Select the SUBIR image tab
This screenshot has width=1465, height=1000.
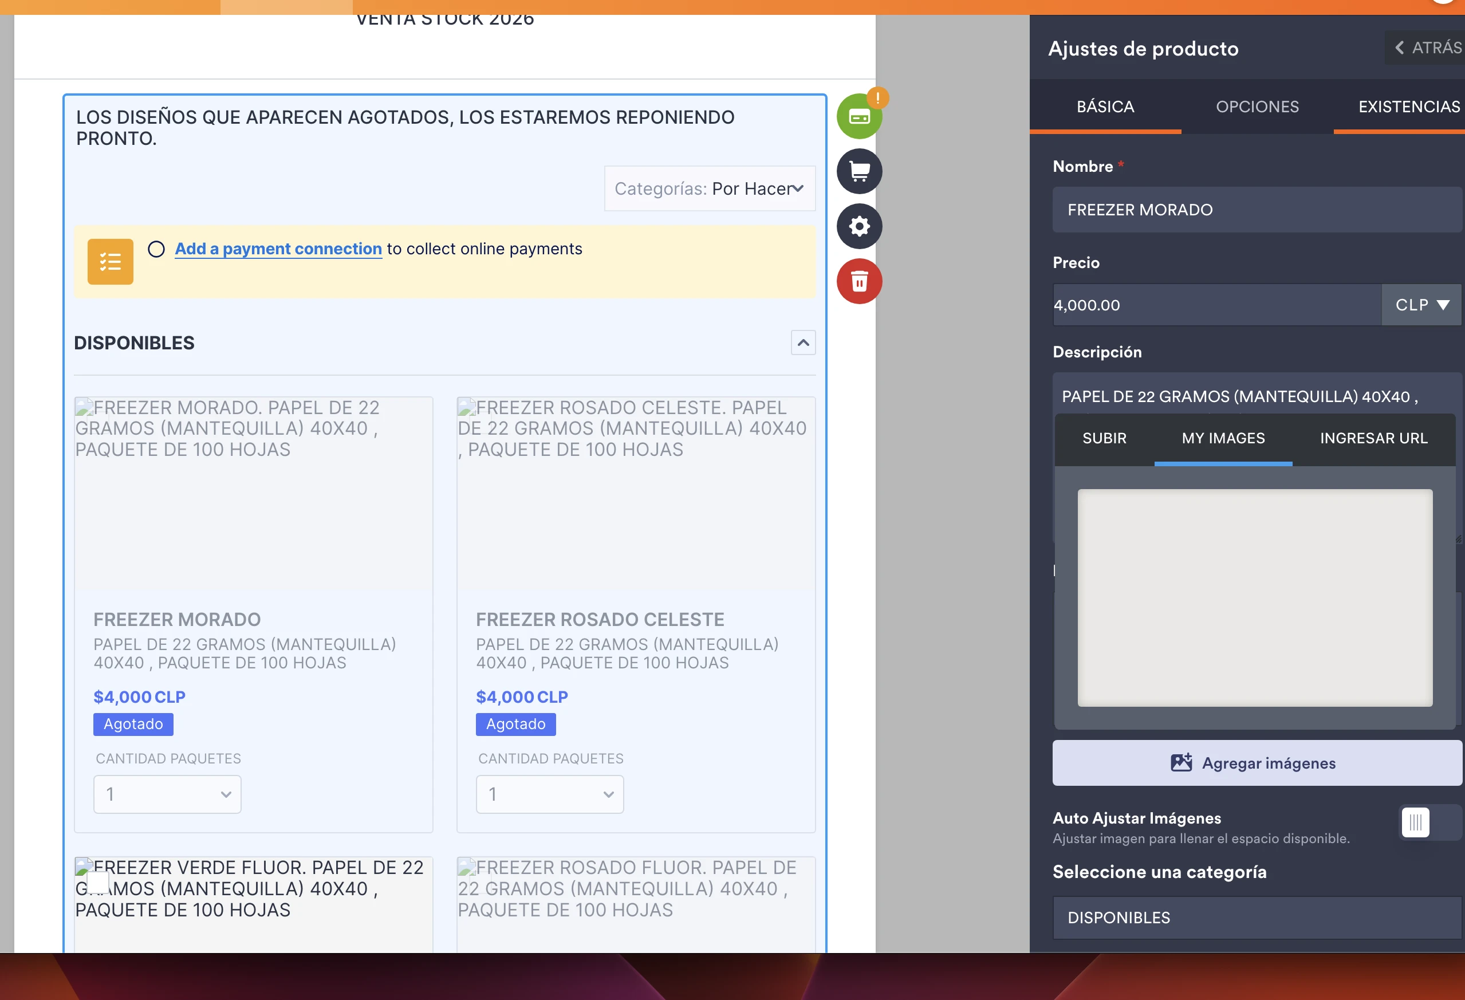1104,438
